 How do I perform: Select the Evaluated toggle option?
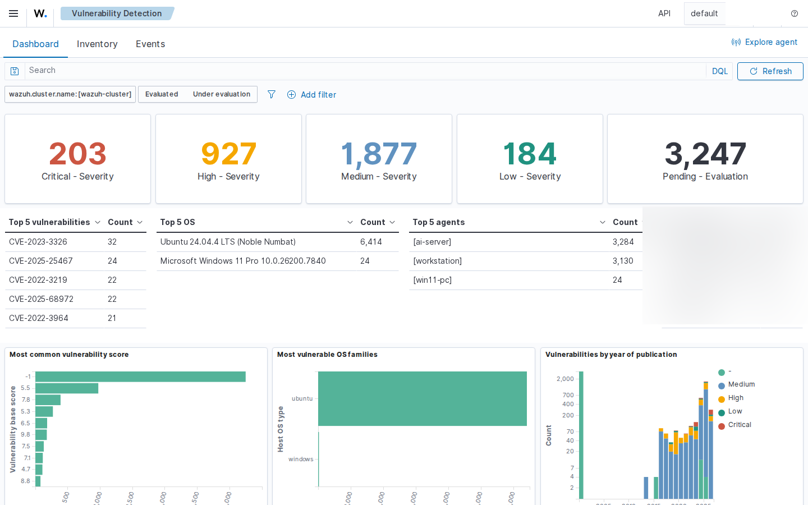(162, 94)
